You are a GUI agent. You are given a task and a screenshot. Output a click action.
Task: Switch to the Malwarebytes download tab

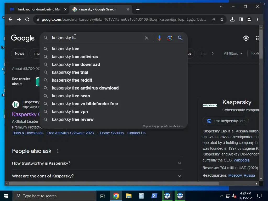39,9
